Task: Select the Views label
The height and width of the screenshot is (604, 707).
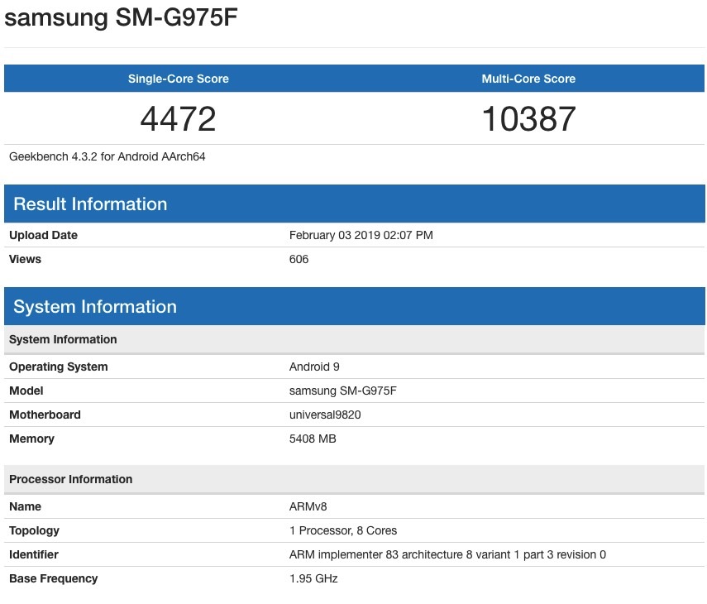Action: point(26,259)
